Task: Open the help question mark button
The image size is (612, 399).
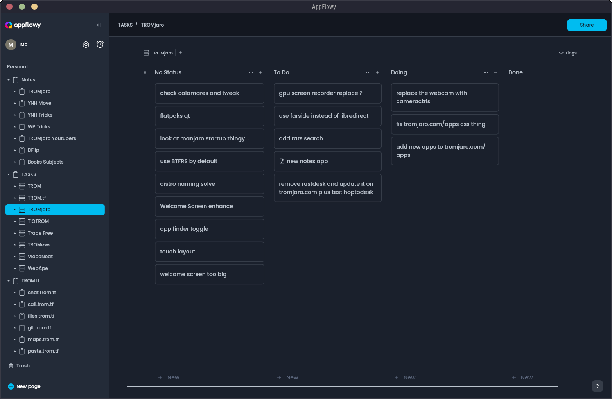Action: [x=597, y=386]
